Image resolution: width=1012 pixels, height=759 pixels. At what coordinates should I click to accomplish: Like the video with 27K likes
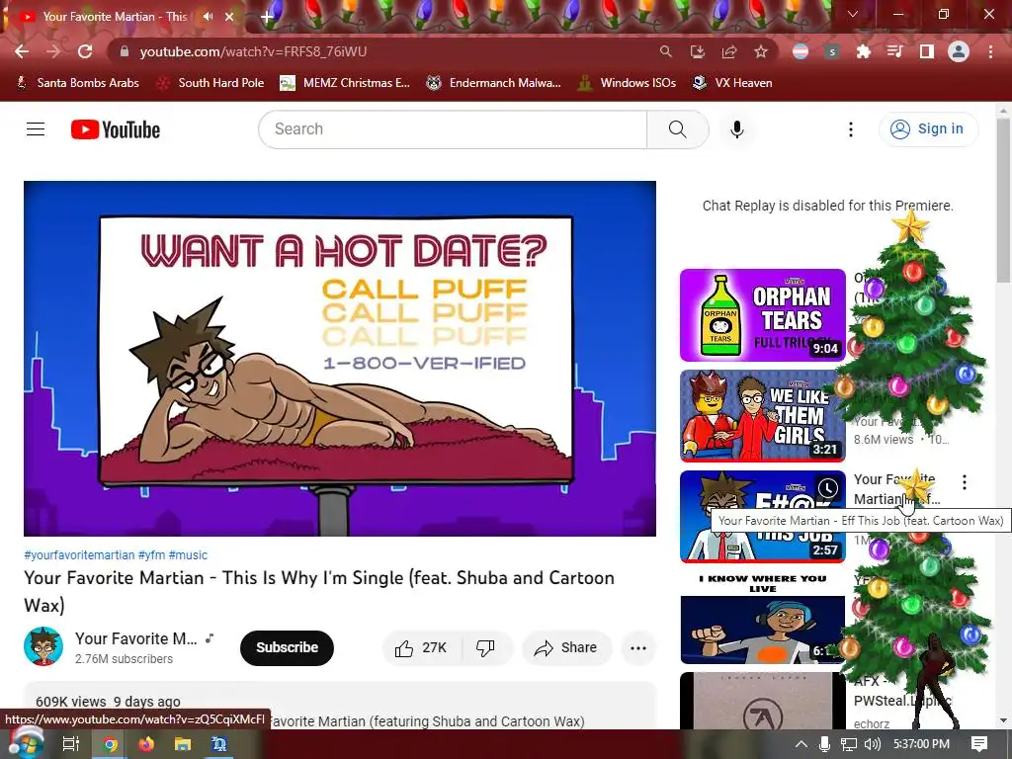[421, 647]
